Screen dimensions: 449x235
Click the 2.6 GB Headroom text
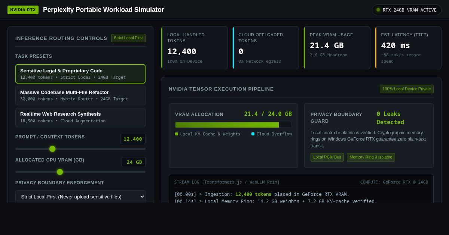pyautogui.click(x=329, y=55)
